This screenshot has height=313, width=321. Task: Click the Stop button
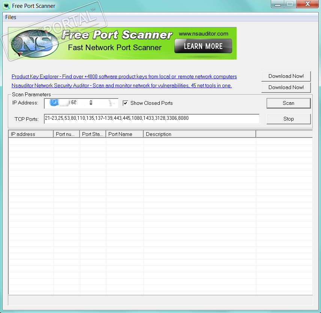tap(288, 119)
